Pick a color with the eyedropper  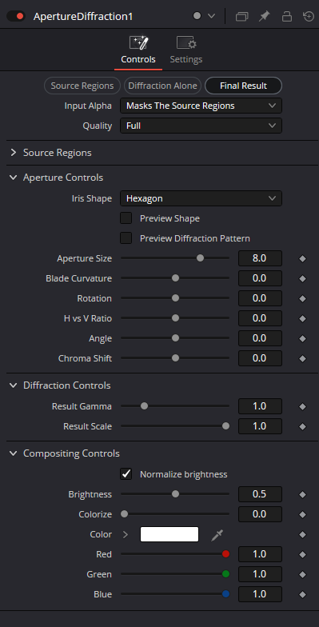click(x=217, y=534)
